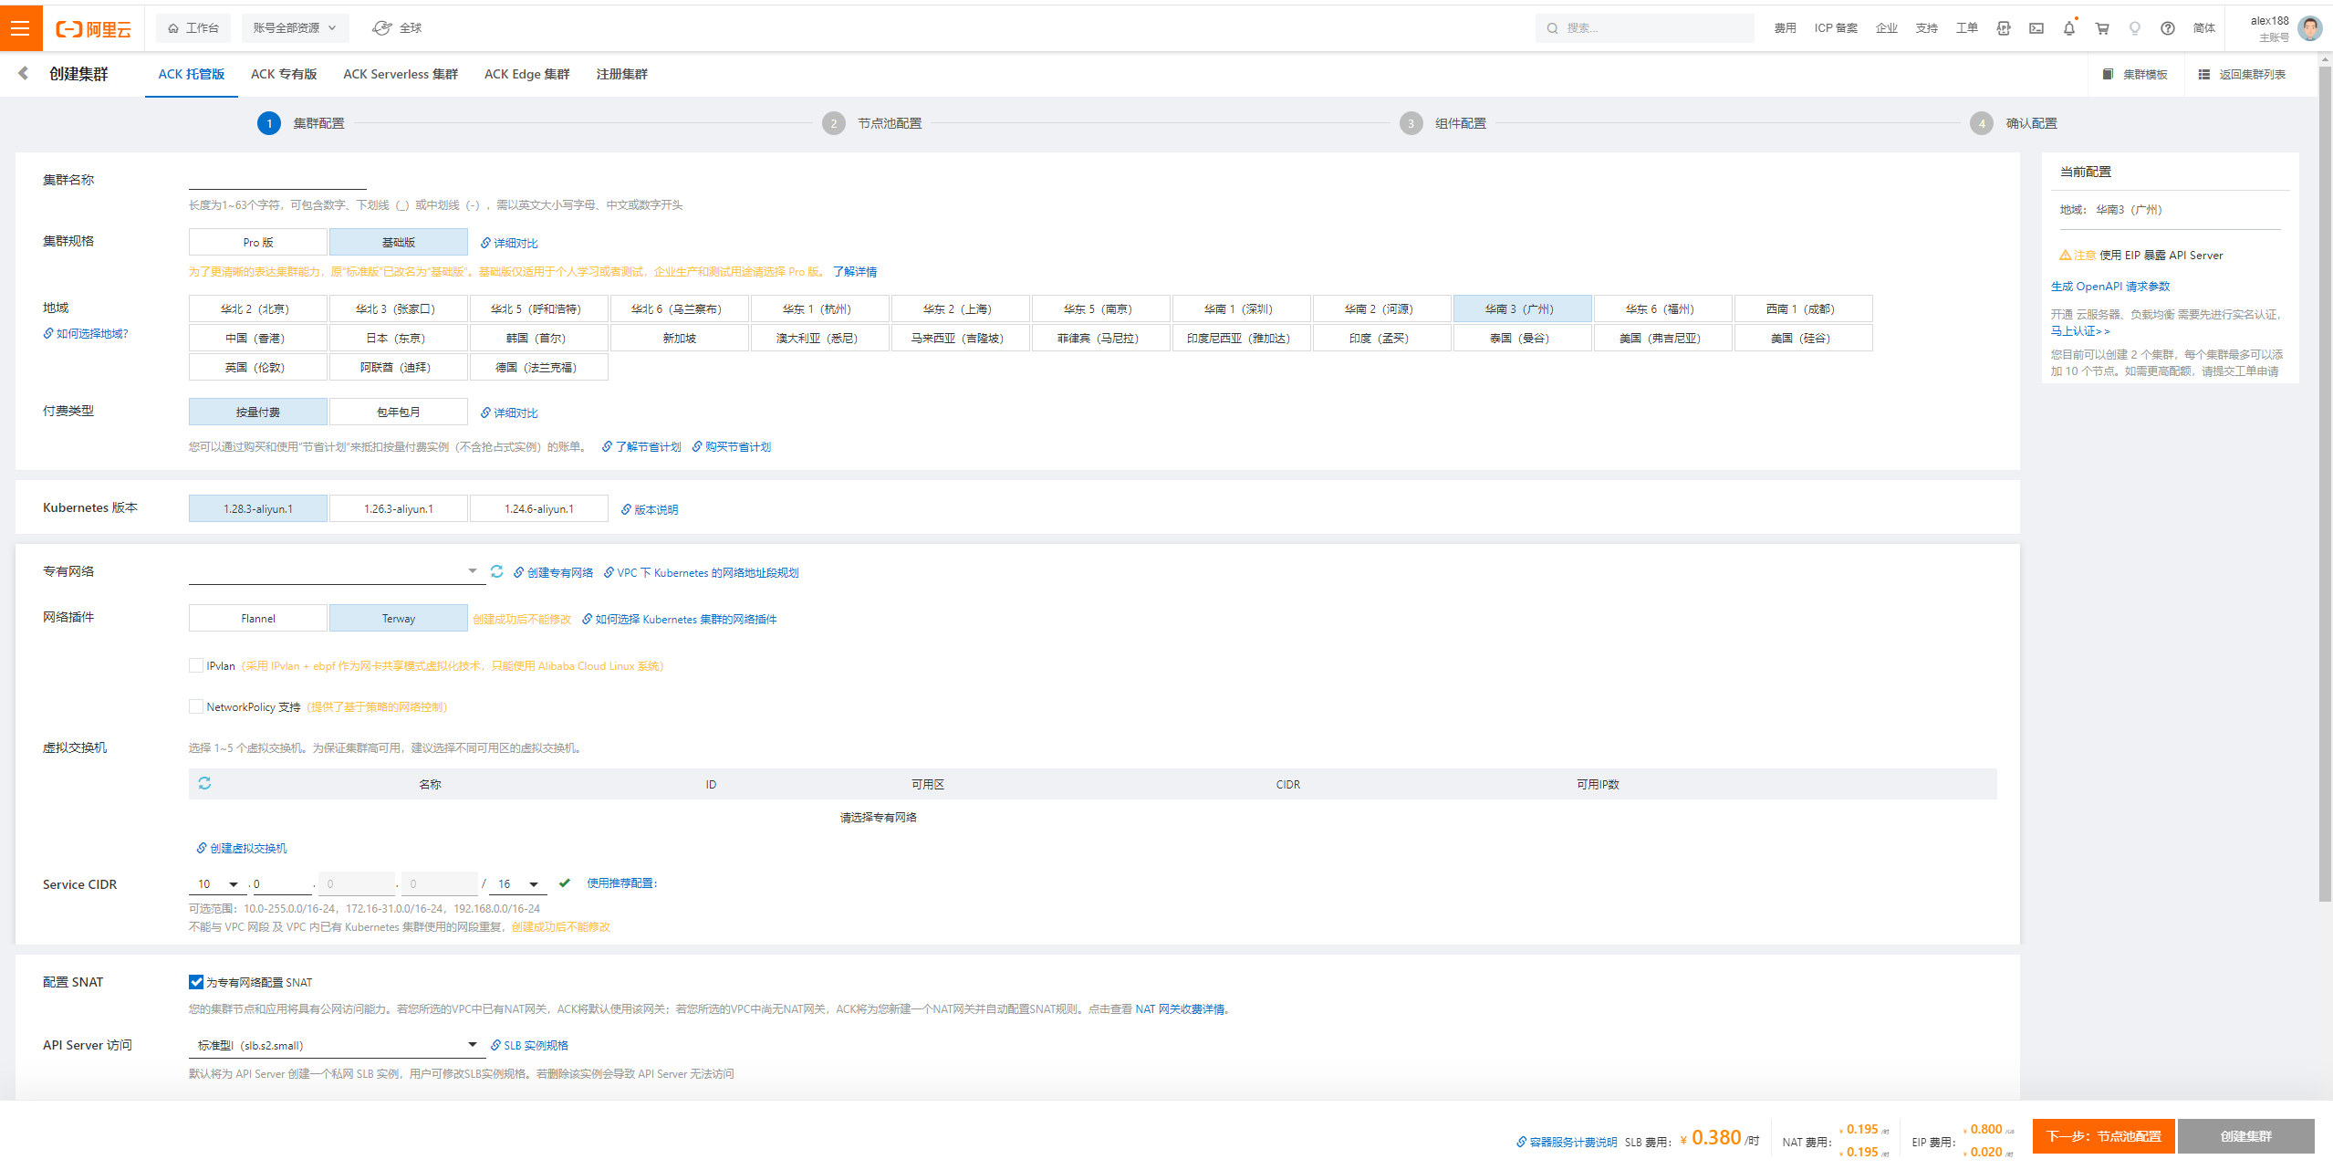Open ICP 备案 menu
Viewport: 2333px width, 1170px height.
(1836, 28)
